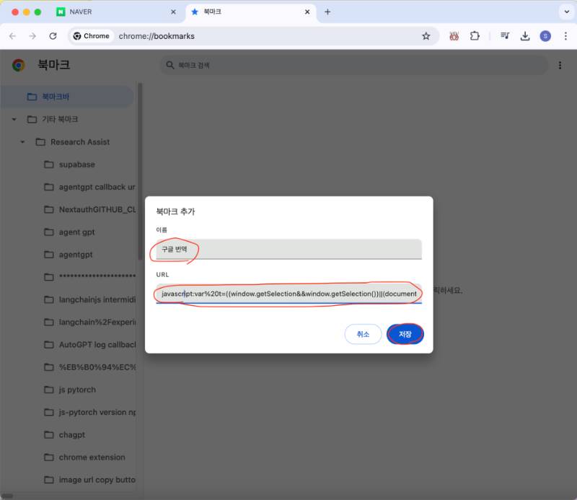Screen dimensions: 577x500
Task: Go back with the back arrow
Action: click(12, 36)
